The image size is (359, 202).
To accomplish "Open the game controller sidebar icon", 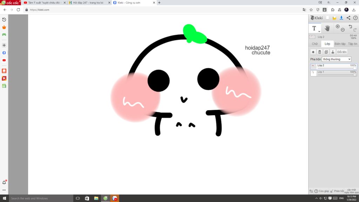I will (x=4, y=35).
